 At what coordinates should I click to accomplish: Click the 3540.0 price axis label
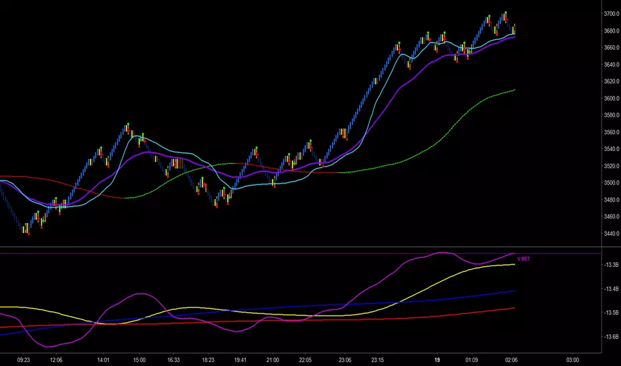pos(612,149)
